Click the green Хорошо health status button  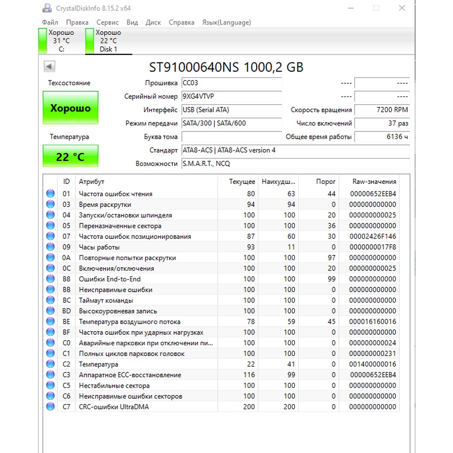coord(70,108)
